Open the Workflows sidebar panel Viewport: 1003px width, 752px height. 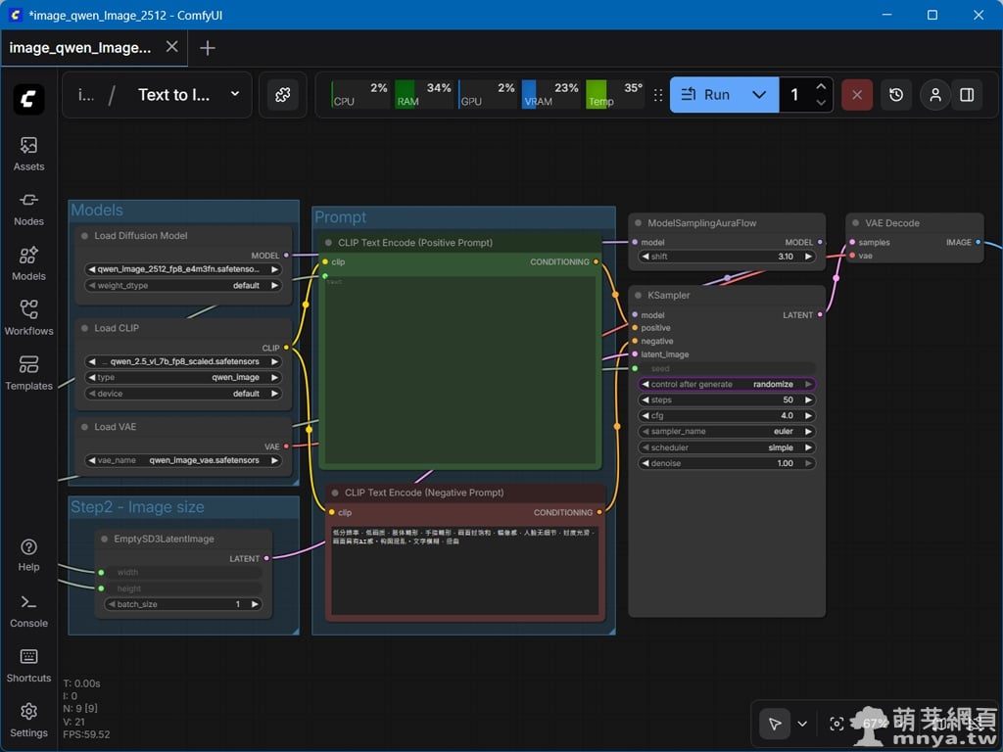(28, 317)
